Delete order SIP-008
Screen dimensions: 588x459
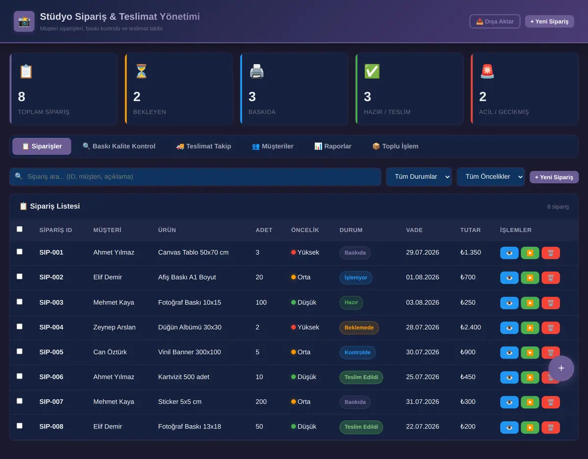tap(551, 427)
